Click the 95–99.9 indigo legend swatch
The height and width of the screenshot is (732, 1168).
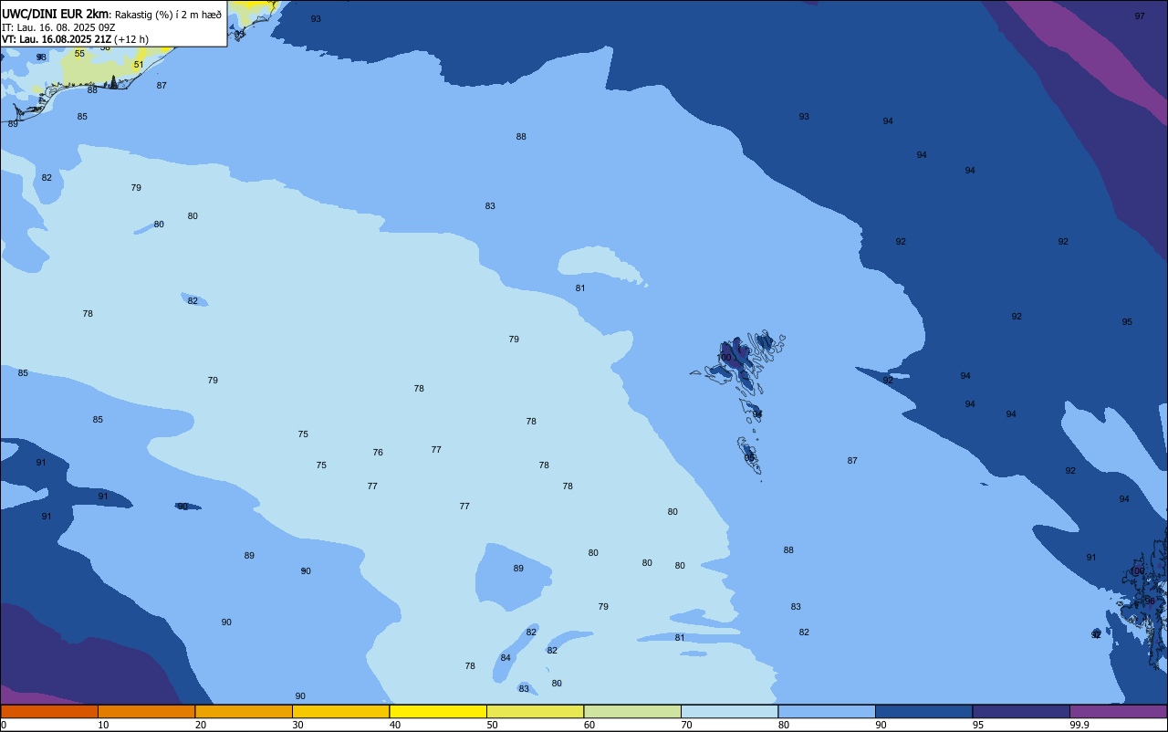1021,711
